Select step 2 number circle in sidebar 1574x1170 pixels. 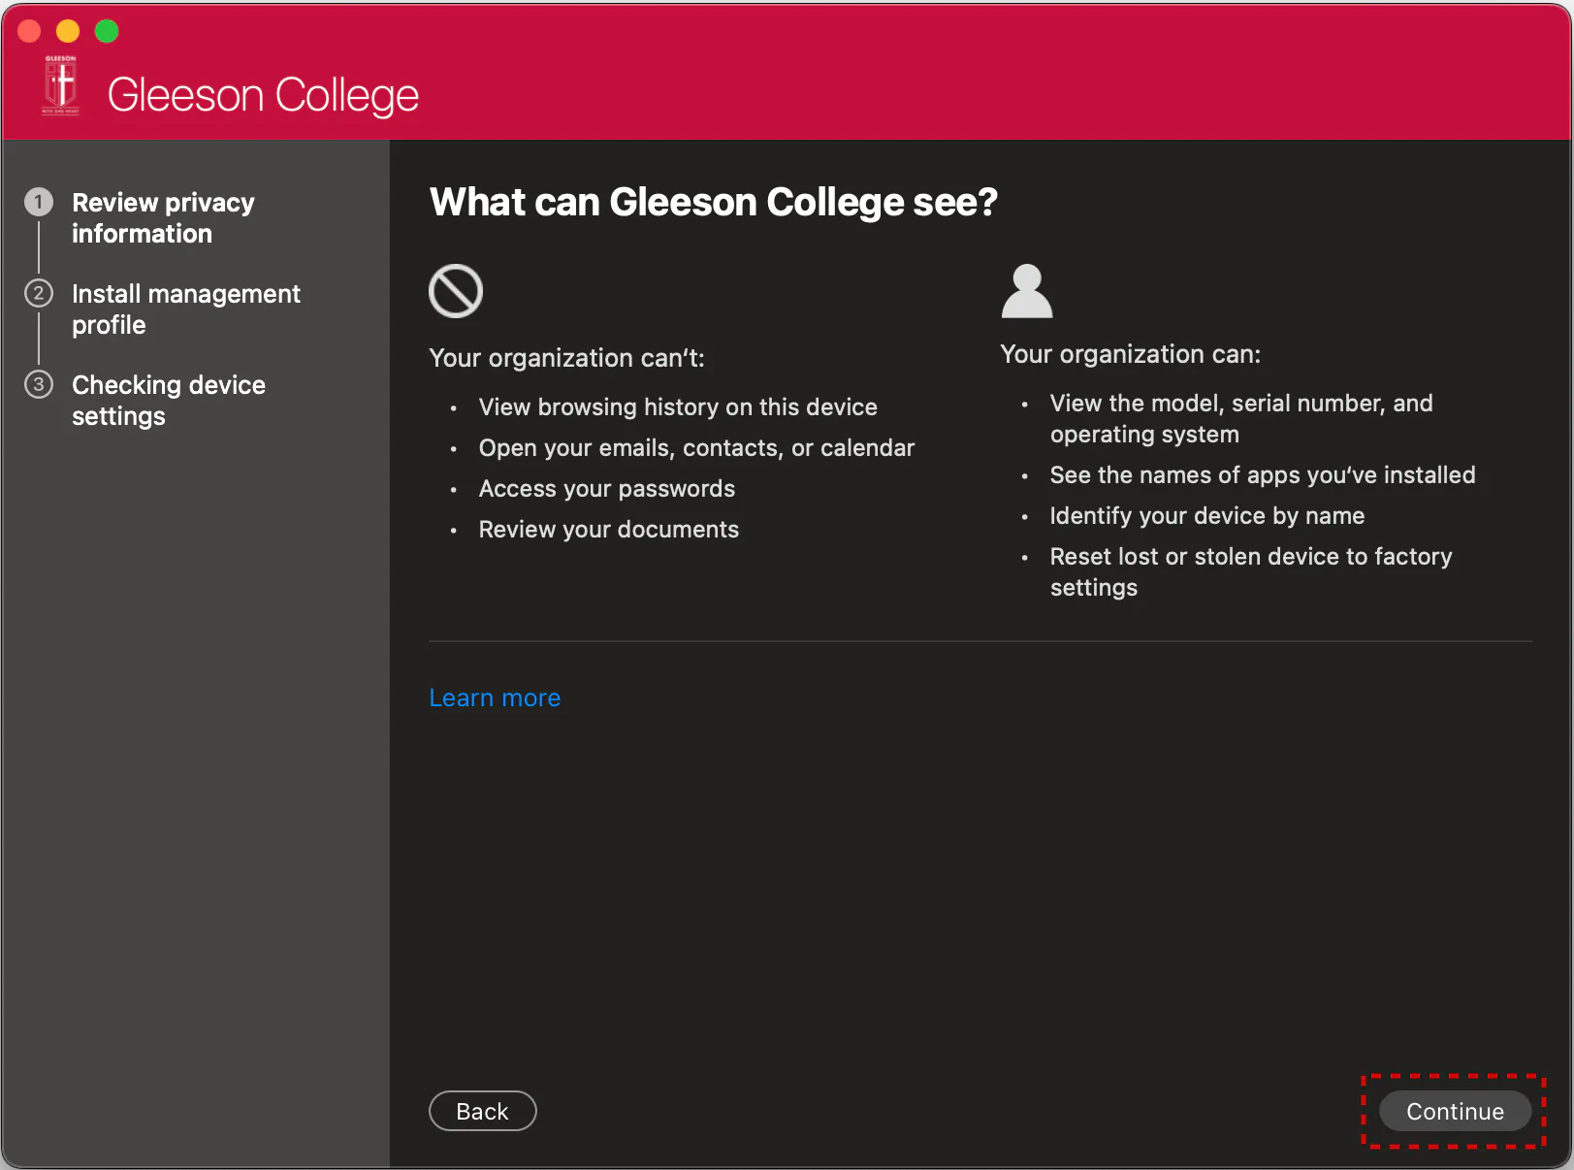click(x=39, y=293)
